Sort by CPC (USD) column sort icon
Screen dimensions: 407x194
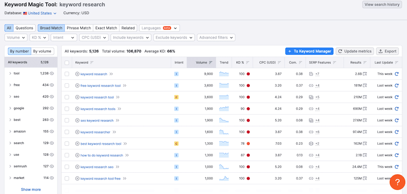click(279, 62)
